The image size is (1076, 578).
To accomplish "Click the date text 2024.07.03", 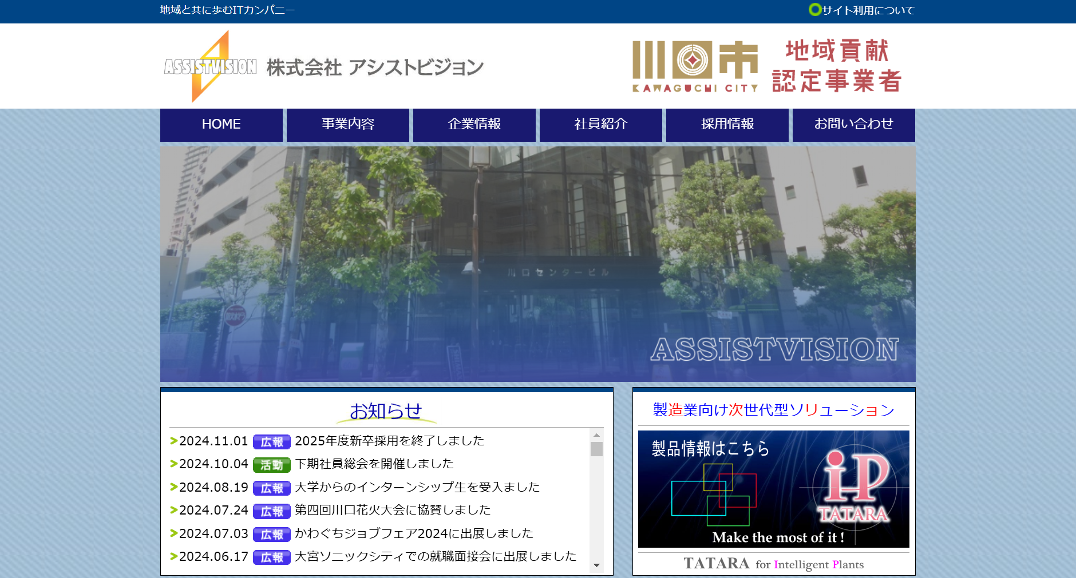I will (213, 533).
